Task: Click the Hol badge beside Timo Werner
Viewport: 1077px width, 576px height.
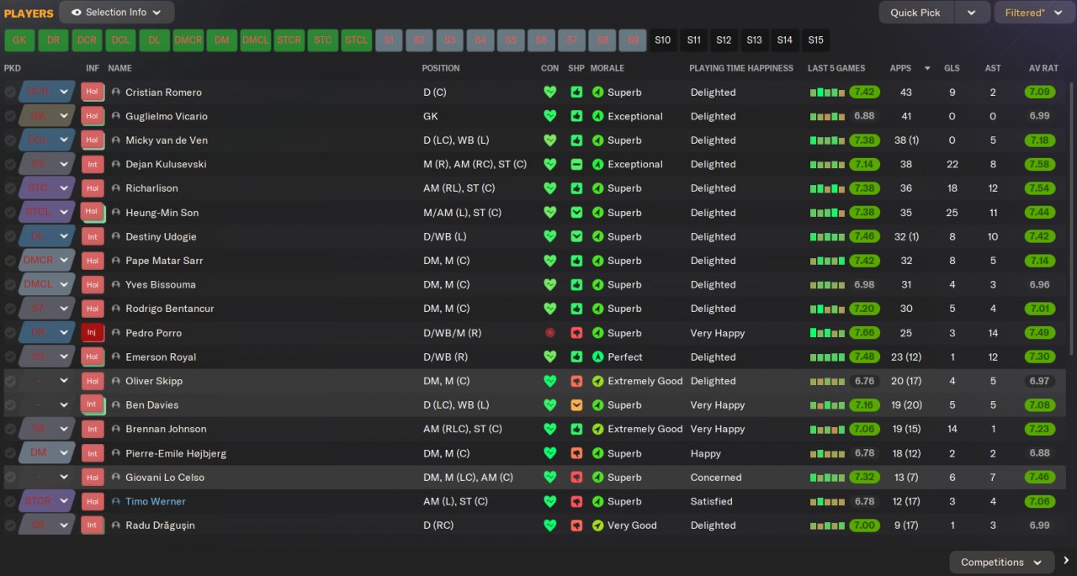Action: pos(92,501)
